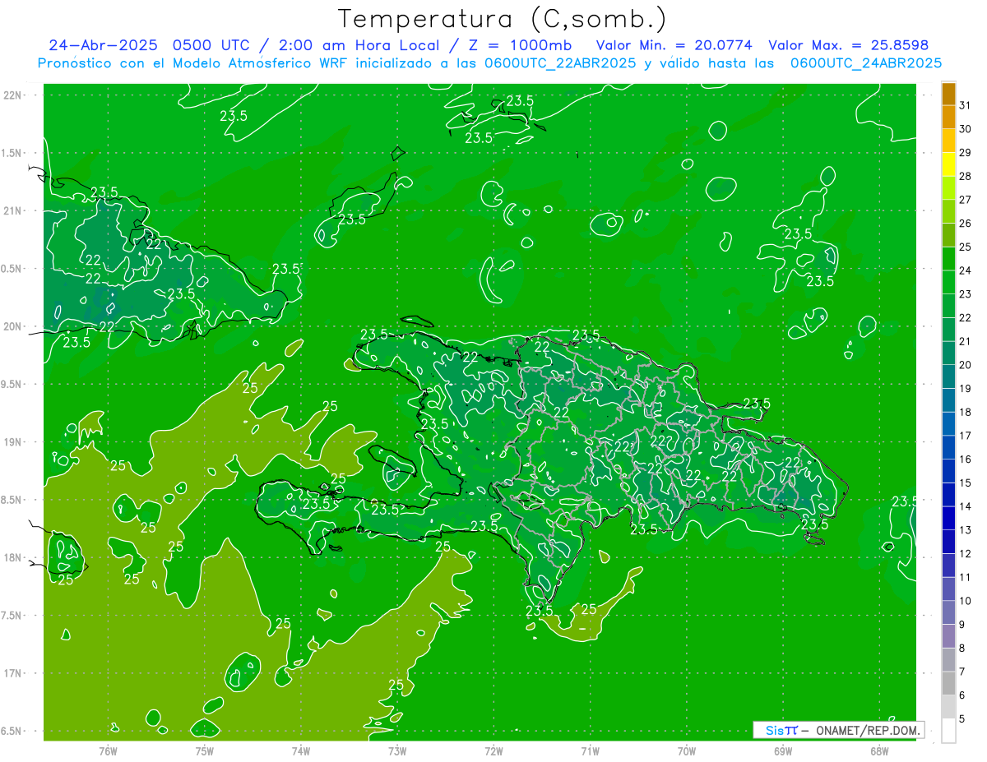Click the '72W' longitude axis label
987x762 pixels.
[x=493, y=750]
